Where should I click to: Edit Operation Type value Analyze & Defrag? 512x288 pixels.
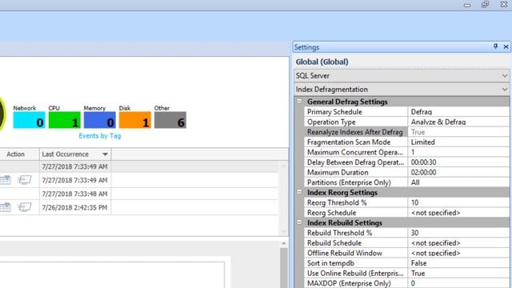458,122
